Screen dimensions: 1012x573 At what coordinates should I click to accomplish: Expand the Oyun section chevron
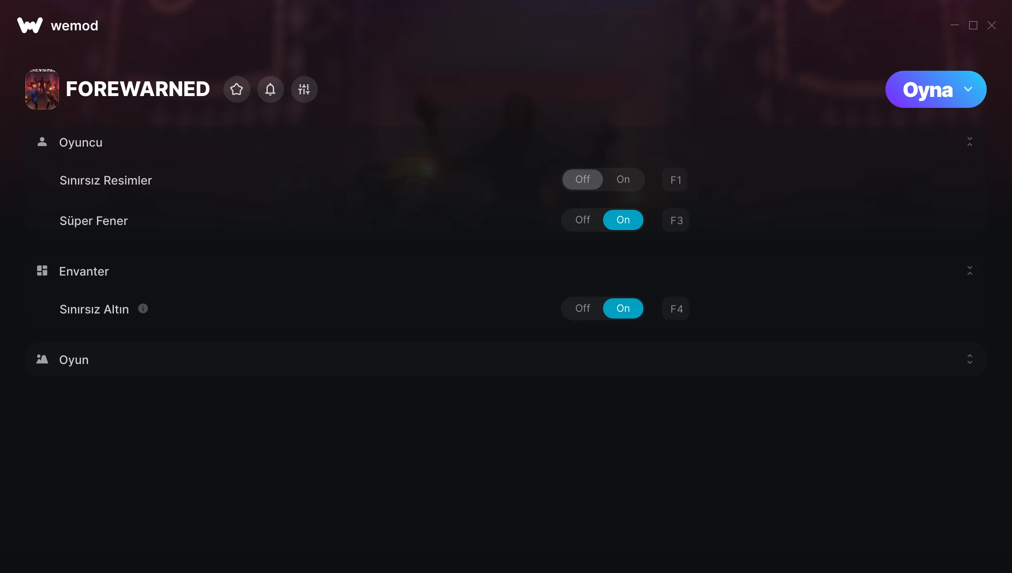pyautogui.click(x=970, y=359)
